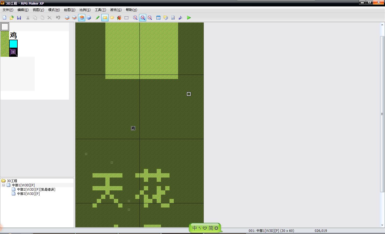385x234 pixels.
Task: Switch to the first map layer button
Action: click(x=67, y=18)
